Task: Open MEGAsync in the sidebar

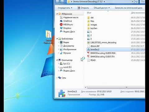Action: (68, 25)
